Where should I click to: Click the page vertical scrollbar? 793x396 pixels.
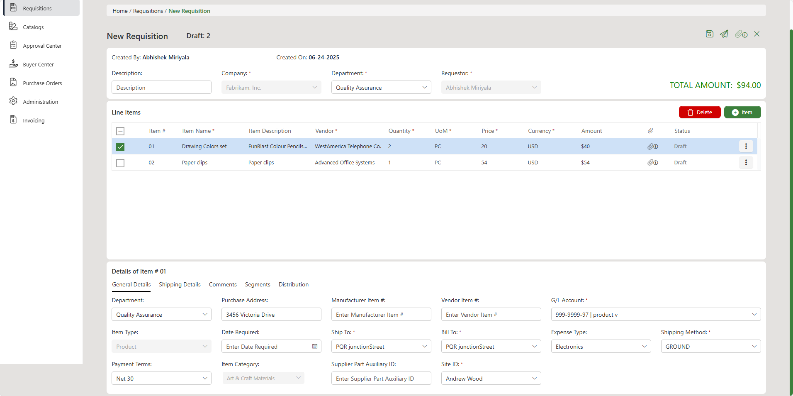(x=791, y=212)
